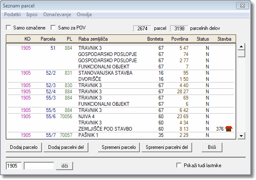Close the Seznam parcel window
The width and height of the screenshot is (256, 180).
(242, 6)
